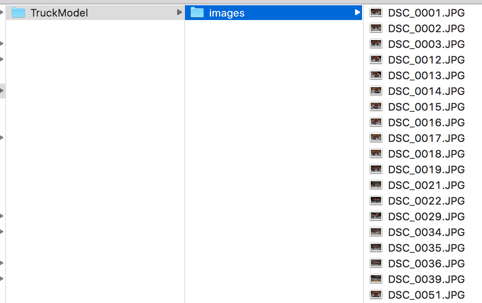Select file name DSC_0001.JPG
Image resolution: width=482 pixels, height=303 pixels.
click(x=426, y=13)
